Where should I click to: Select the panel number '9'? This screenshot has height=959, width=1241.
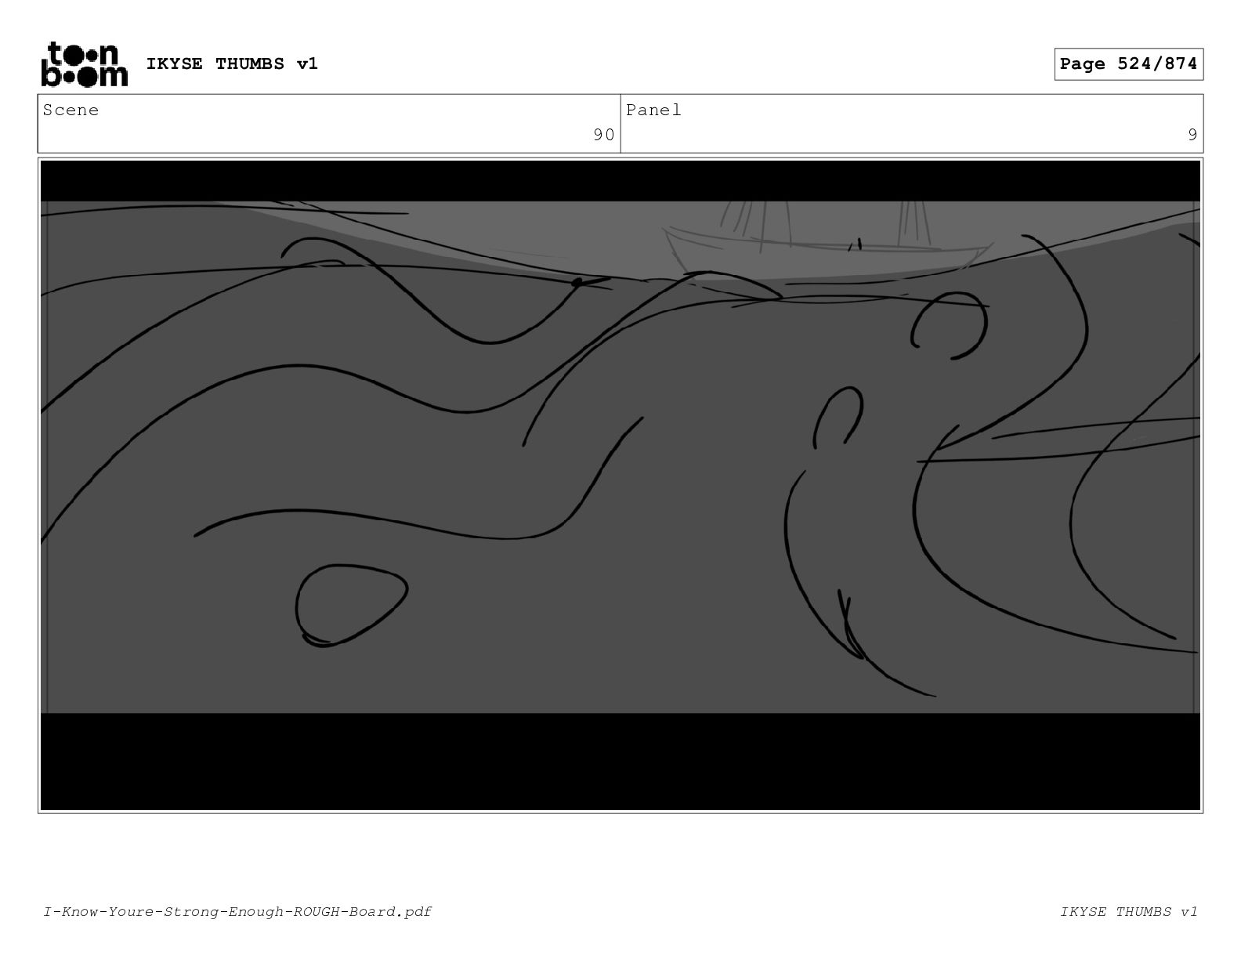pyautogui.click(x=1192, y=135)
